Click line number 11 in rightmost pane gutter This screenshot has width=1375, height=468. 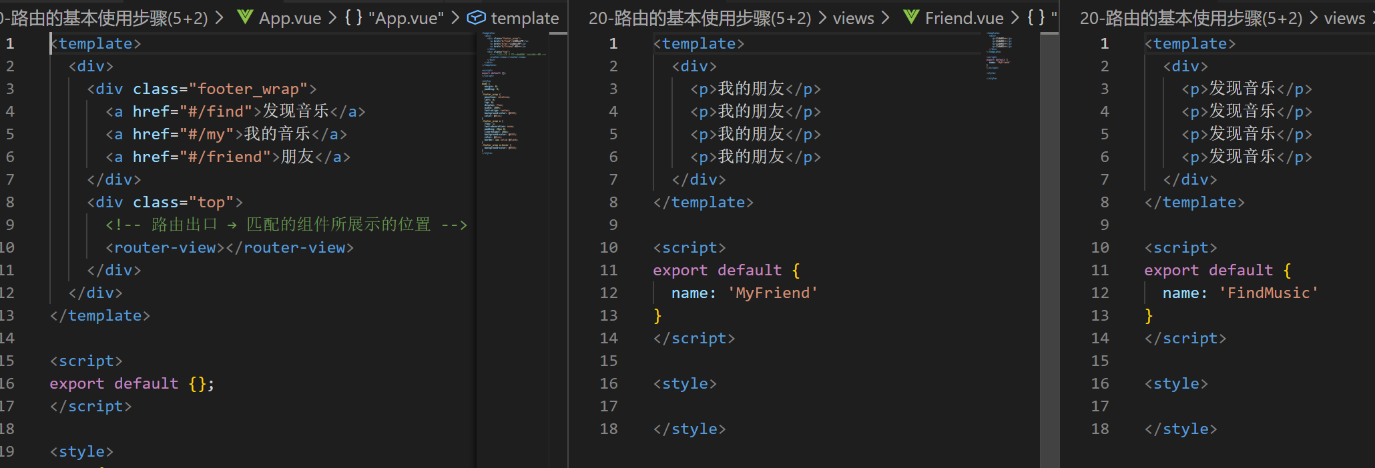(1100, 270)
